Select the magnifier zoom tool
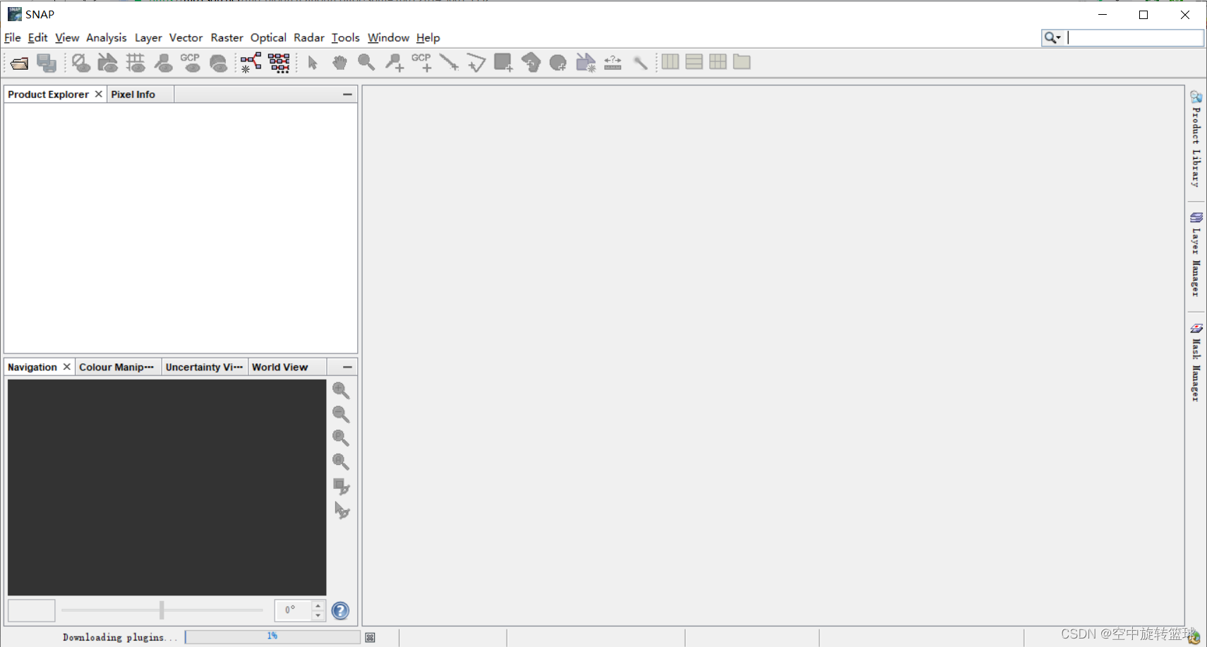The image size is (1207, 647). click(366, 63)
